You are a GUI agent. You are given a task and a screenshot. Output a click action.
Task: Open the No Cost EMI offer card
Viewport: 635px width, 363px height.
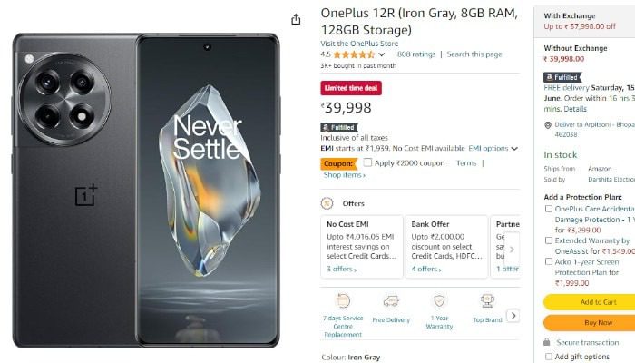[x=360, y=245]
